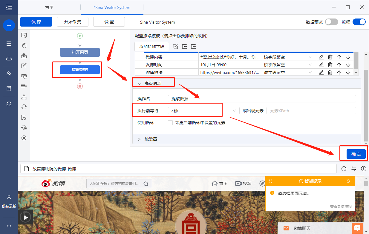This screenshot has height=234, width=369.
Task: Click the 元素XPath input field
Action: pyautogui.click(x=311, y=111)
